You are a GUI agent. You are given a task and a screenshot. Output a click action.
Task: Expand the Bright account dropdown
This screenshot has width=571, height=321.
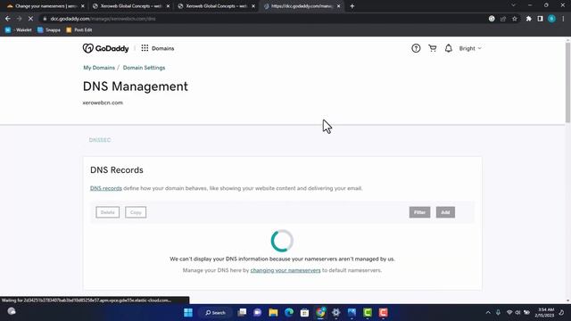tap(470, 48)
